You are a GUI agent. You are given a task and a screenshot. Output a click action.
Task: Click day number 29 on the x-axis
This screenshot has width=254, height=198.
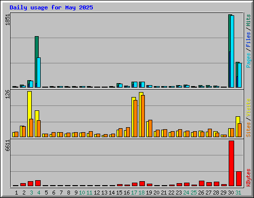click(223, 193)
